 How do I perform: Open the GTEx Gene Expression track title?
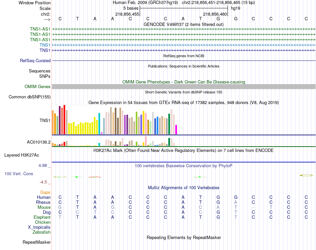pos(183,102)
